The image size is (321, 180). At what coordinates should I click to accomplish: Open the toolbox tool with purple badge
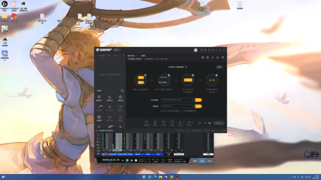click(x=99, y=108)
